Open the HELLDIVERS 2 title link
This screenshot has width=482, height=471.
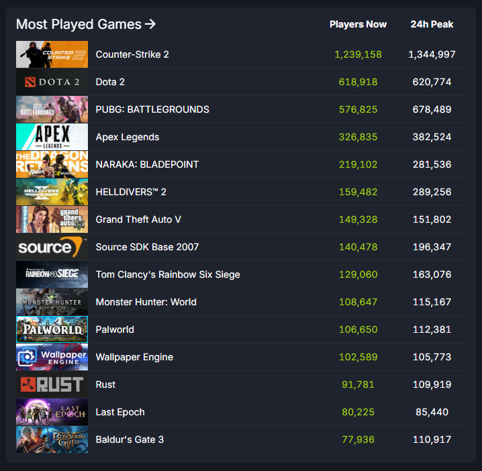click(131, 192)
